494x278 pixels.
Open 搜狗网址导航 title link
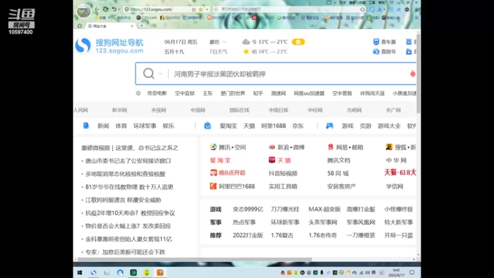pyautogui.click(x=119, y=43)
